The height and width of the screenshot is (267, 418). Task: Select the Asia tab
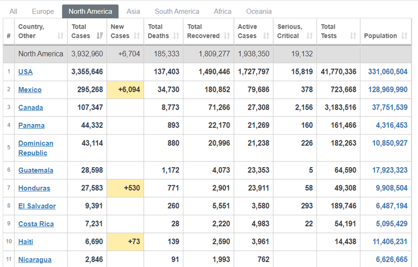pos(133,12)
